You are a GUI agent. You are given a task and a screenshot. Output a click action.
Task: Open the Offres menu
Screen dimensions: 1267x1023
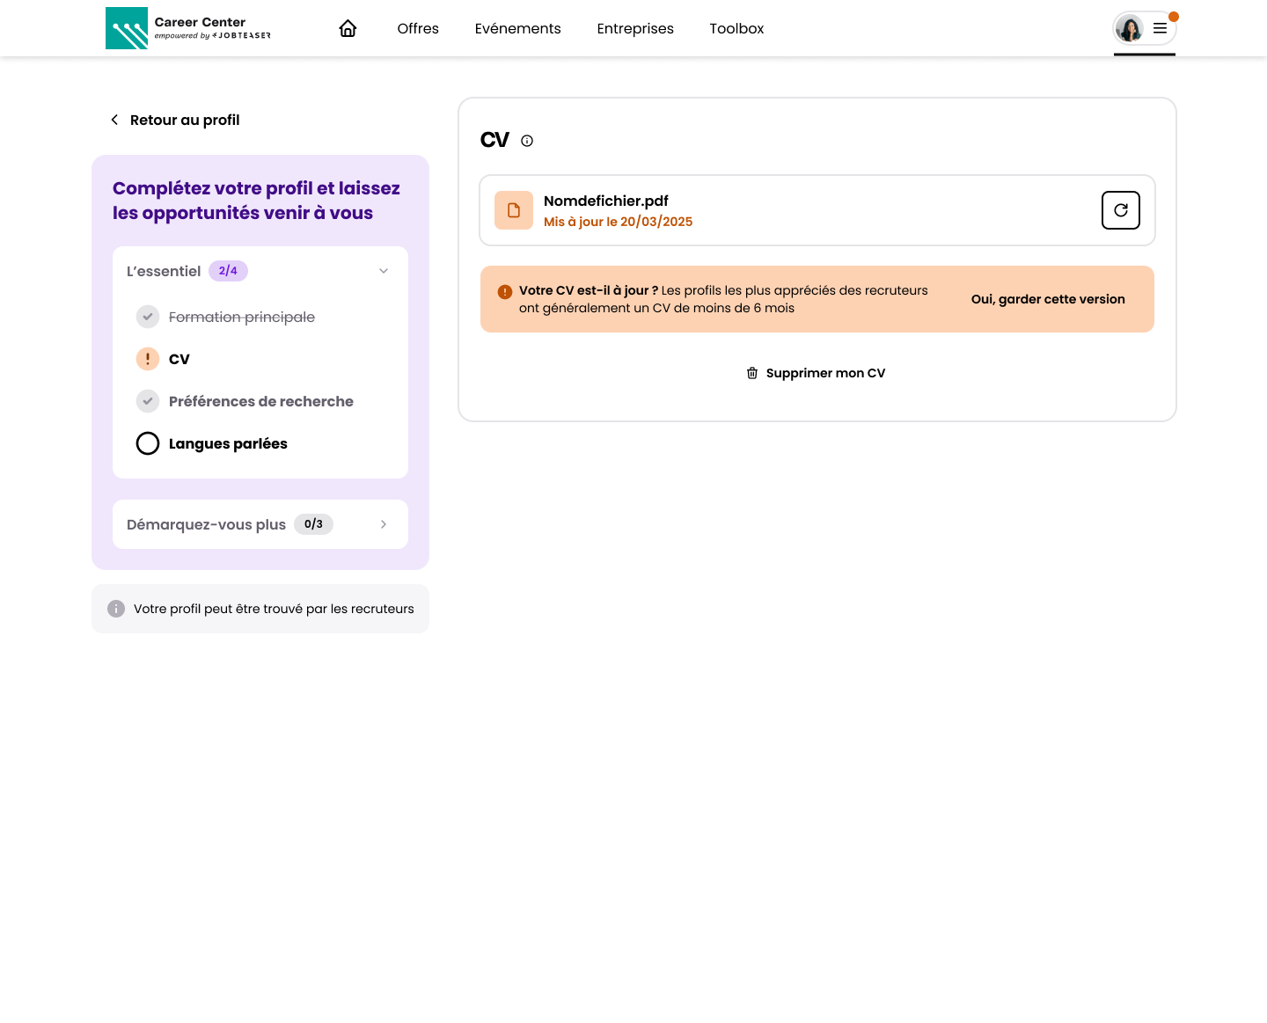[418, 29]
